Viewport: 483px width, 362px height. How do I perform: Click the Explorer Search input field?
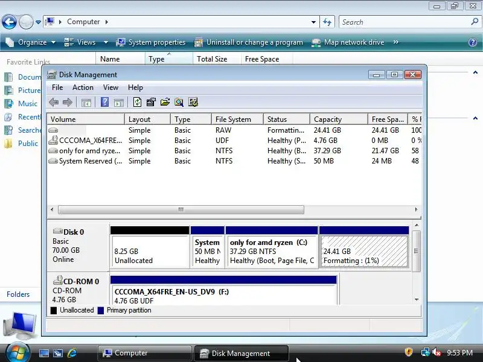coord(405,22)
